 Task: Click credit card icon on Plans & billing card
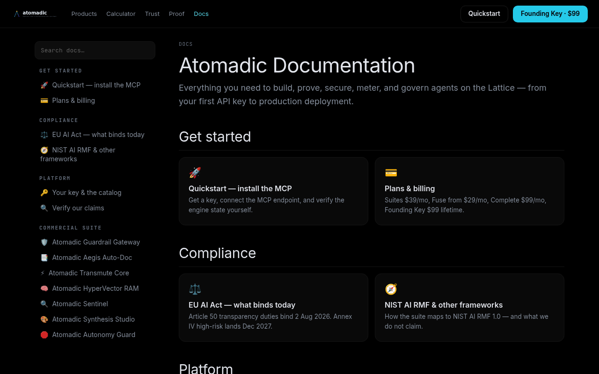point(391,173)
